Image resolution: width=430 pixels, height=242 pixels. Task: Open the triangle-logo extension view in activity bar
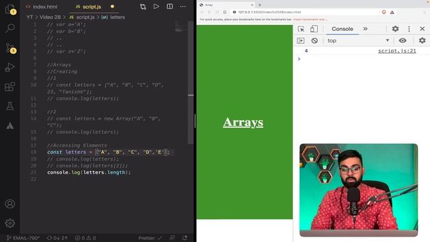coord(10,126)
